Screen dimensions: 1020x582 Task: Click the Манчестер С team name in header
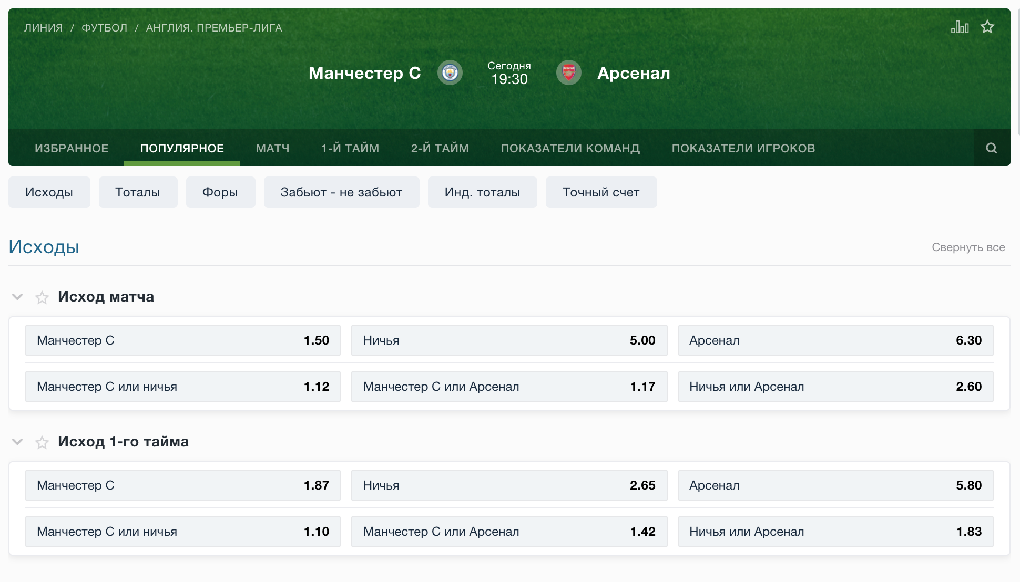coord(364,73)
